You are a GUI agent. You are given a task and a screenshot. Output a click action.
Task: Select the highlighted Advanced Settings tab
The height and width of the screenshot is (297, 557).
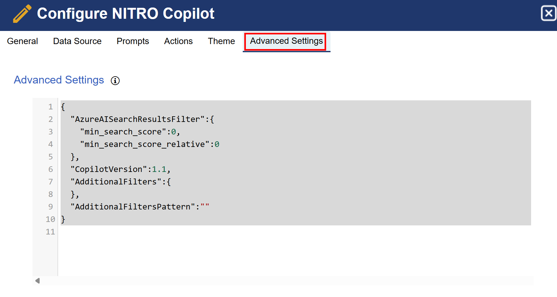[286, 41]
